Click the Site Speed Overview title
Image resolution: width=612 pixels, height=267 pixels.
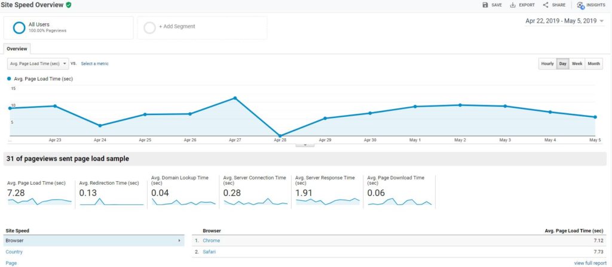32,5
